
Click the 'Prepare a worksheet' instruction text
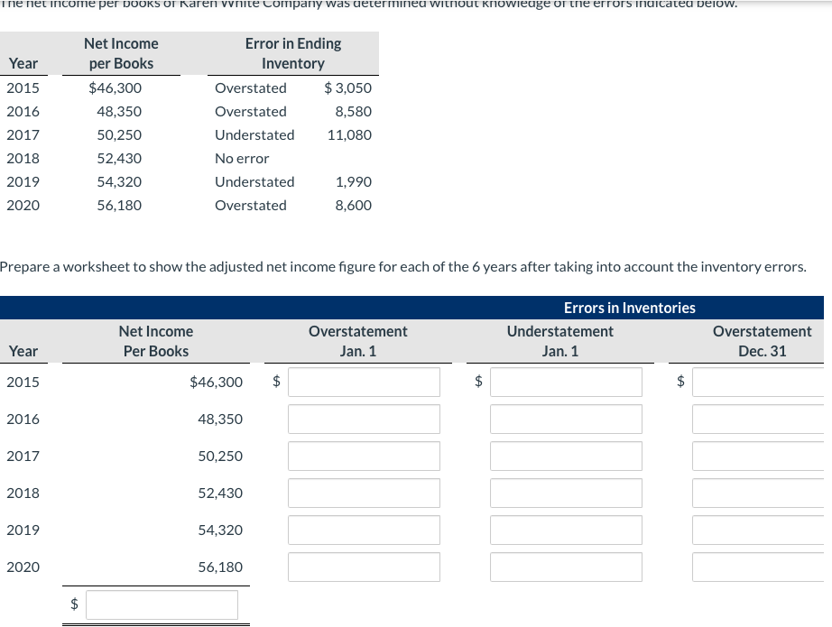(x=402, y=266)
